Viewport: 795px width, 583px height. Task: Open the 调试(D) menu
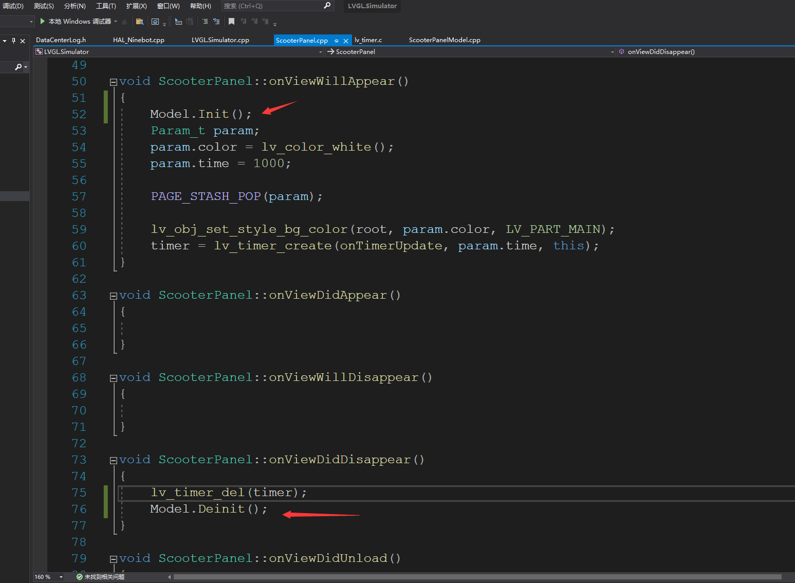13,6
